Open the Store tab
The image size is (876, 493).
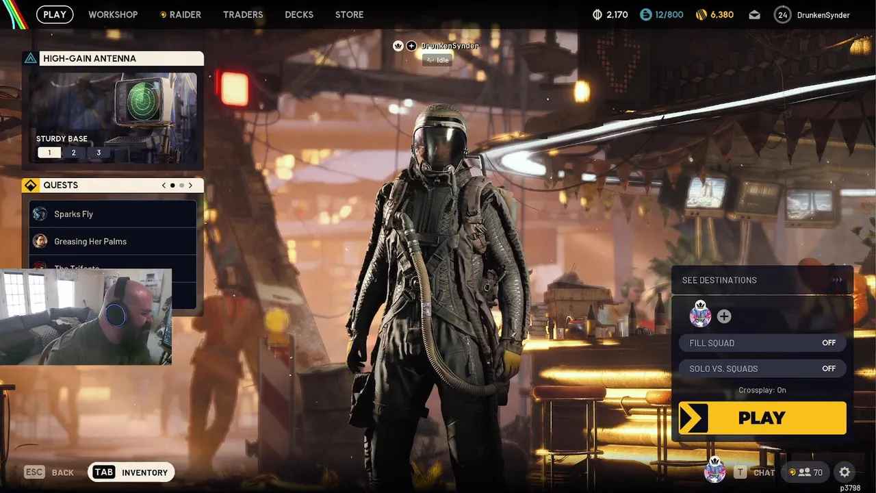click(x=350, y=14)
